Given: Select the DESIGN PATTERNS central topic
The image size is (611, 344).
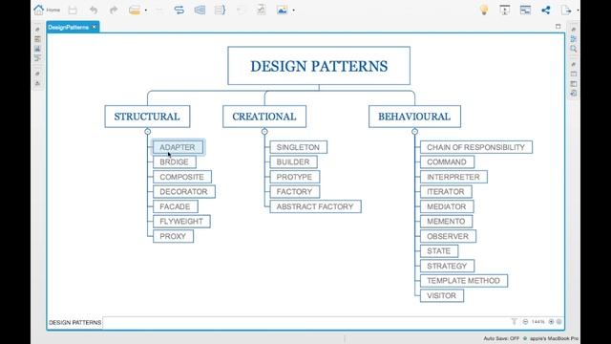Looking at the screenshot, I should pyautogui.click(x=319, y=66).
